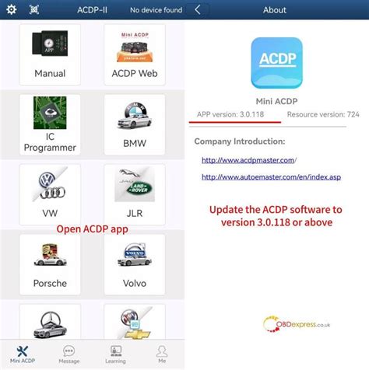Click the No device found status
This screenshot has height=370, width=369.
point(156,10)
